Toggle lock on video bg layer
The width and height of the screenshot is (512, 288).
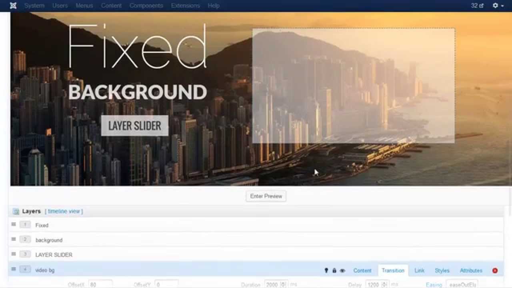pyautogui.click(x=334, y=271)
